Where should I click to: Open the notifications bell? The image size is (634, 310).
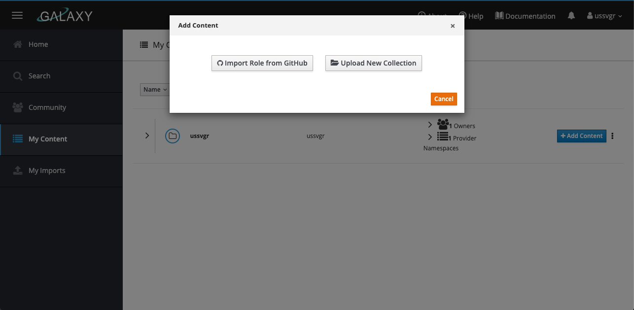click(571, 16)
